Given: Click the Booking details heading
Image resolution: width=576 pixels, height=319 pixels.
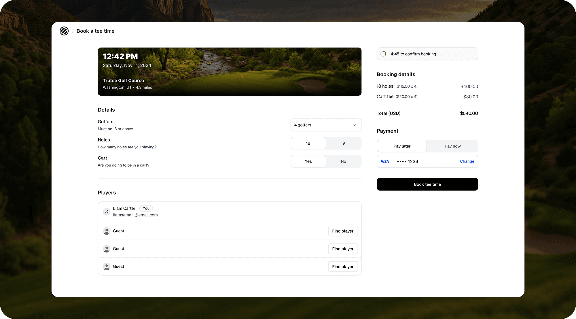Looking at the screenshot, I should pos(396,74).
